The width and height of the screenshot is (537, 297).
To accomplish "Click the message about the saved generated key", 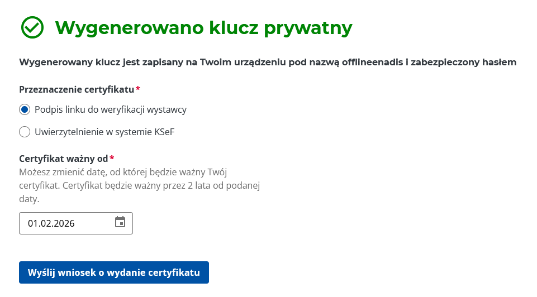I will pos(267,63).
